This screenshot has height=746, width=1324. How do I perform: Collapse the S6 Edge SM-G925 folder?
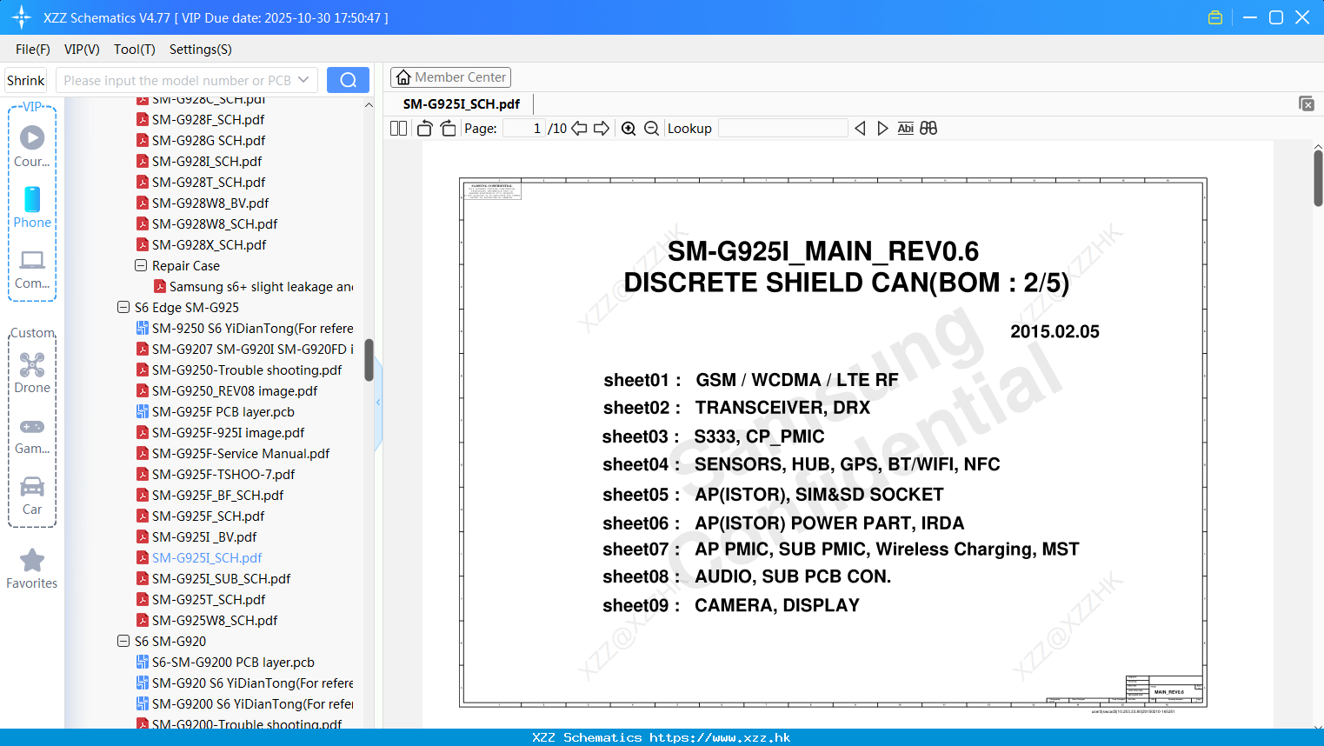point(123,307)
